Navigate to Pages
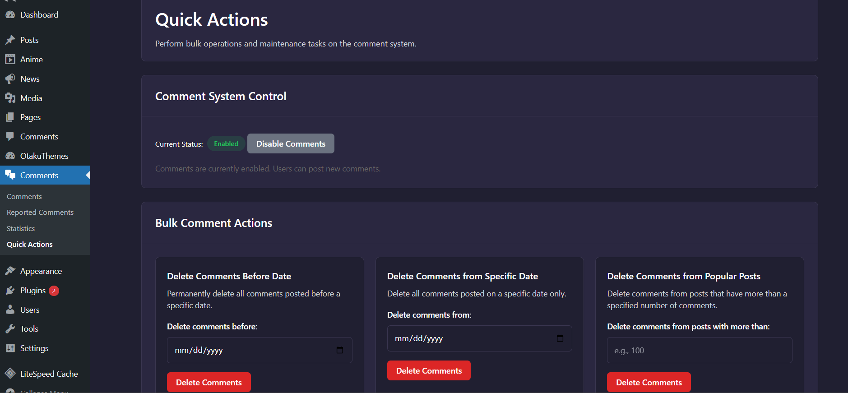Image resolution: width=848 pixels, height=393 pixels. (x=45, y=117)
